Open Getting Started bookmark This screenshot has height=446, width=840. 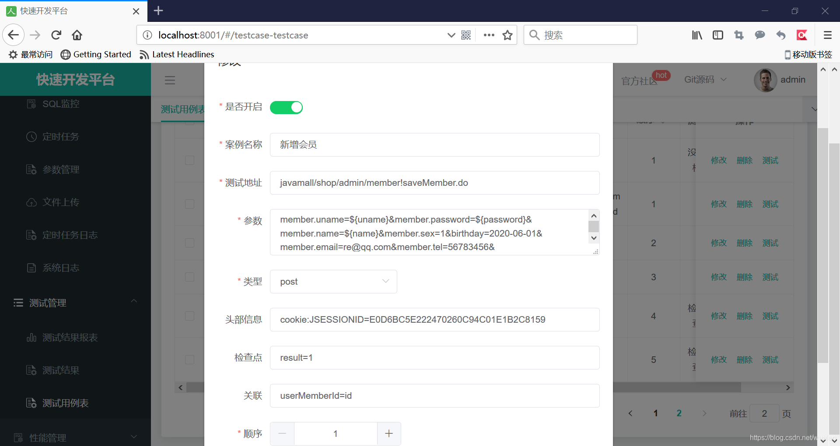[x=96, y=54]
